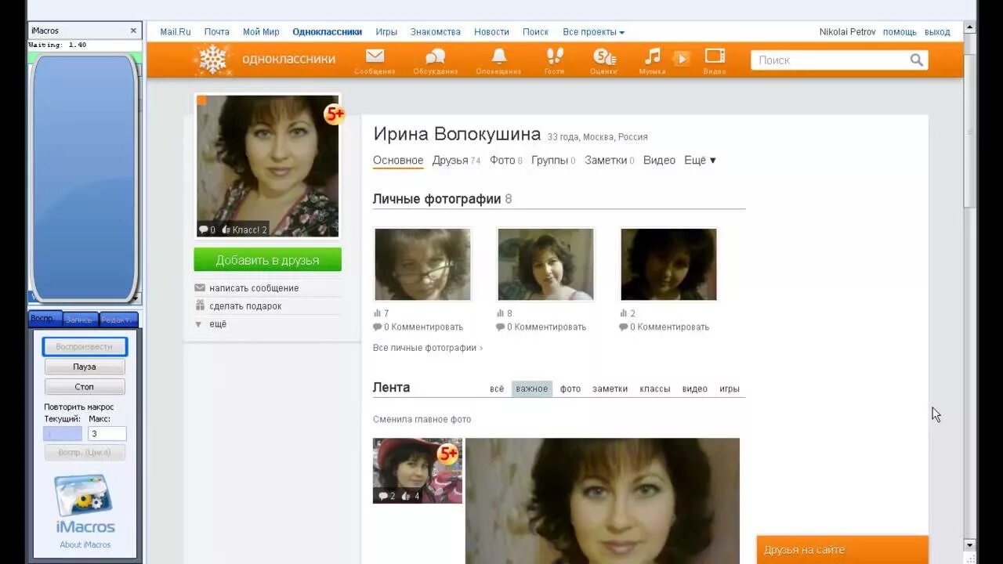This screenshot has width=1003, height=564.
Task: Click выход logout link
Action: click(x=937, y=32)
